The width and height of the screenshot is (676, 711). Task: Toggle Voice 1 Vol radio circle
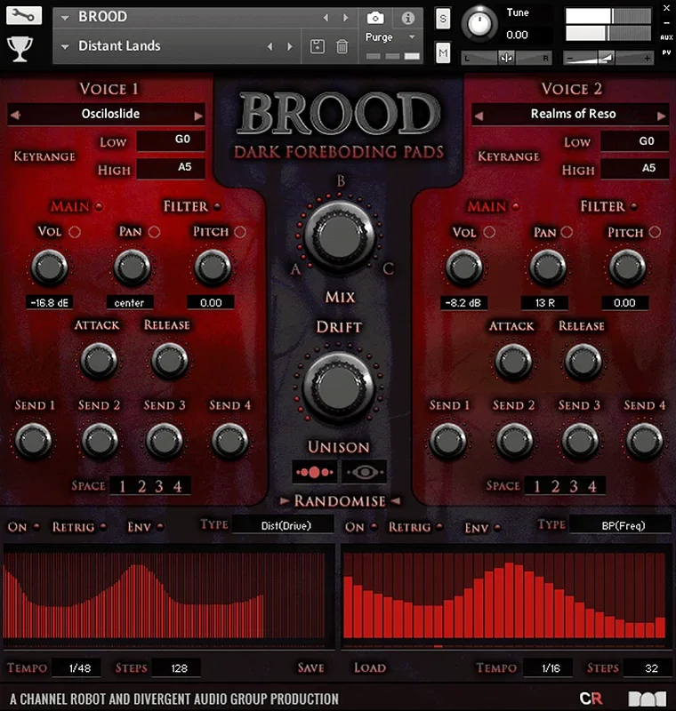[x=75, y=232]
